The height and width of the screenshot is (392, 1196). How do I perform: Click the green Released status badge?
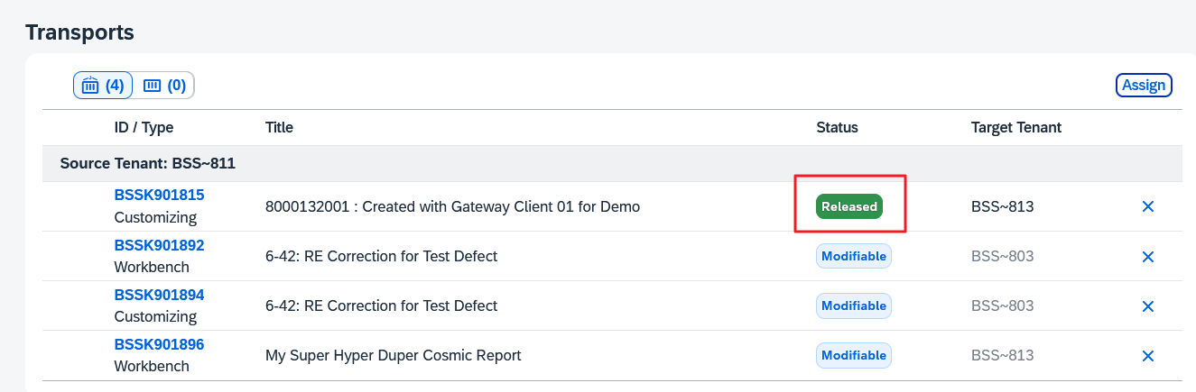[849, 206]
